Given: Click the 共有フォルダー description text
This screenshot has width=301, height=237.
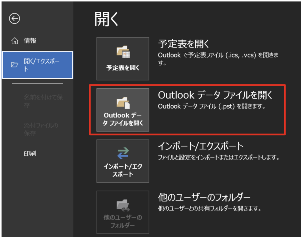Looking at the screenshot, I should (210, 209).
